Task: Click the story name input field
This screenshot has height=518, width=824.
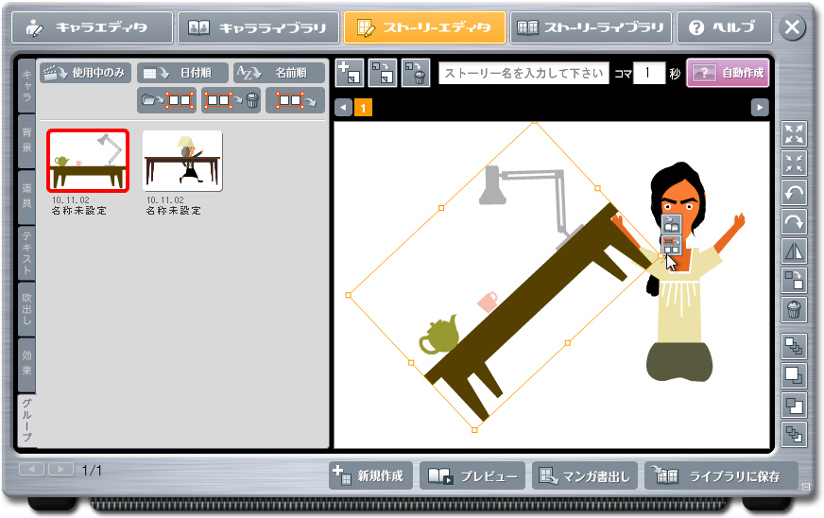Action: [524, 73]
